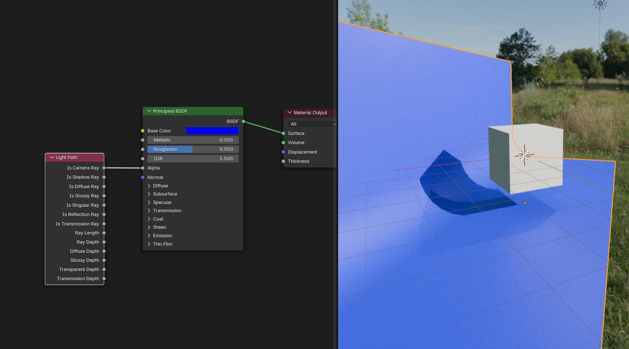The image size is (629, 349).
Task: Click the Is Shadow Ray output socket
Action: coord(104,177)
